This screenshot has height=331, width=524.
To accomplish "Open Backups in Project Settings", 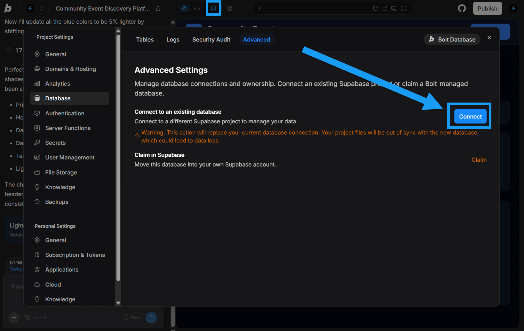I will pos(56,202).
